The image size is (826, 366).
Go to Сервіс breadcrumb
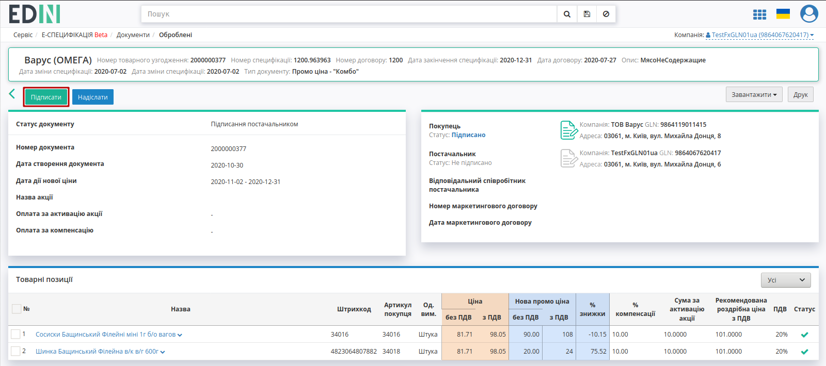pos(23,35)
